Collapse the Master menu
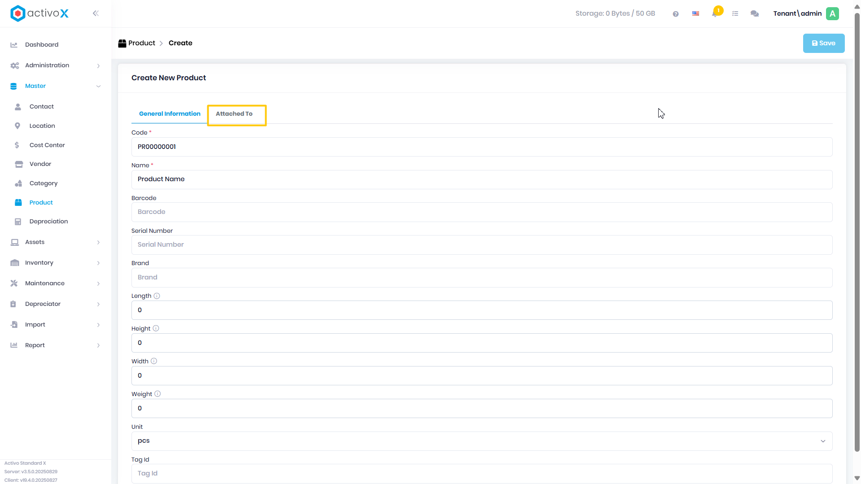 click(98, 87)
